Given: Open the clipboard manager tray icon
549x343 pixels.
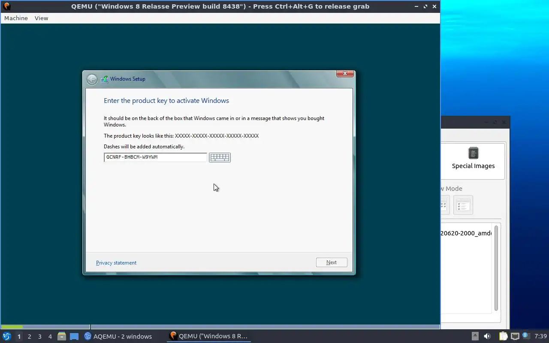Looking at the screenshot, I should click(x=503, y=336).
